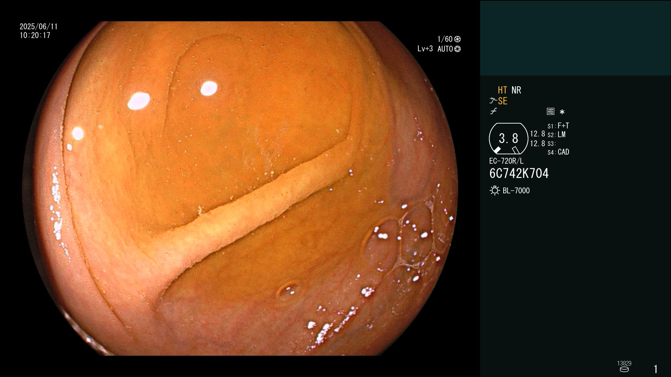Click the hollow channel marker in scope diagram
The width and height of the screenshot is (671, 377).
pyautogui.click(x=516, y=150)
